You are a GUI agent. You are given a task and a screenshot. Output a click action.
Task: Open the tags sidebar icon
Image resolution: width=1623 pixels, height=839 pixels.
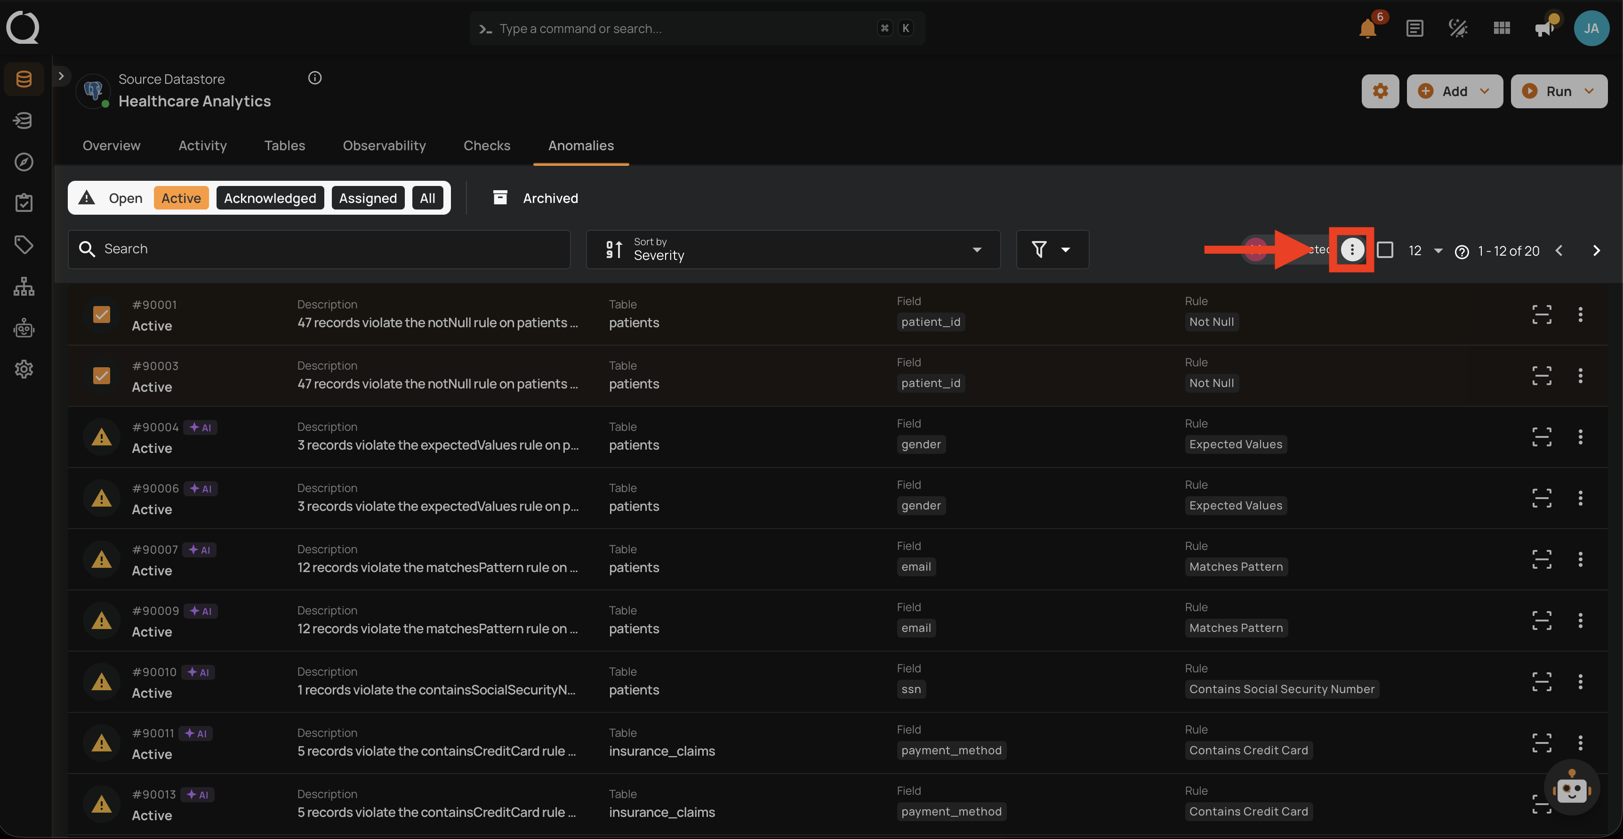click(x=24, y=244)
